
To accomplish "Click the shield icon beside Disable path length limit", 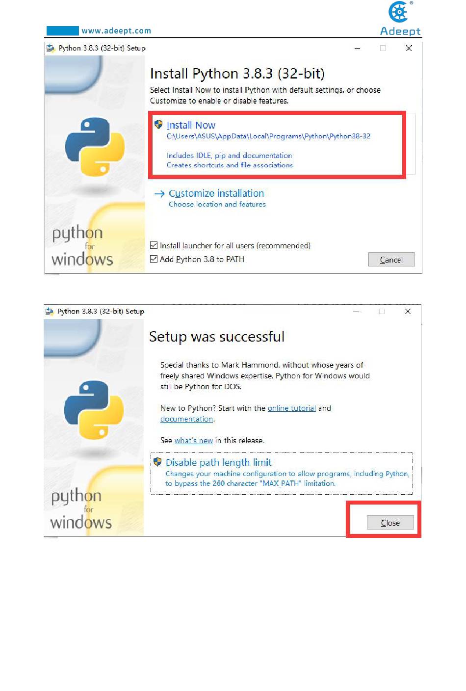I will point(157,462).
